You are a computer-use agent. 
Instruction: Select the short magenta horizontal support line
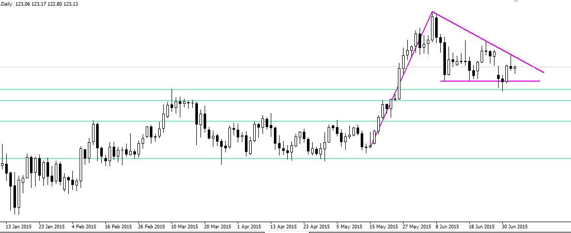coord(490,81)
